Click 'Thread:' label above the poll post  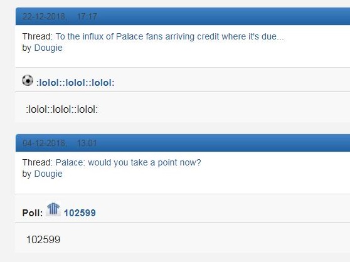[x=38, y=162]
